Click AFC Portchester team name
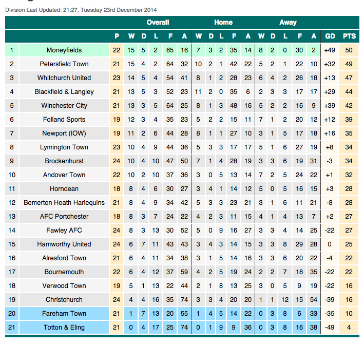The width and height of the screenshot is (364, 345). click(64, 216)
